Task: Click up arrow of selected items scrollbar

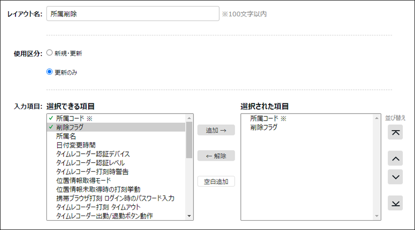Action: tap(377, 118)
